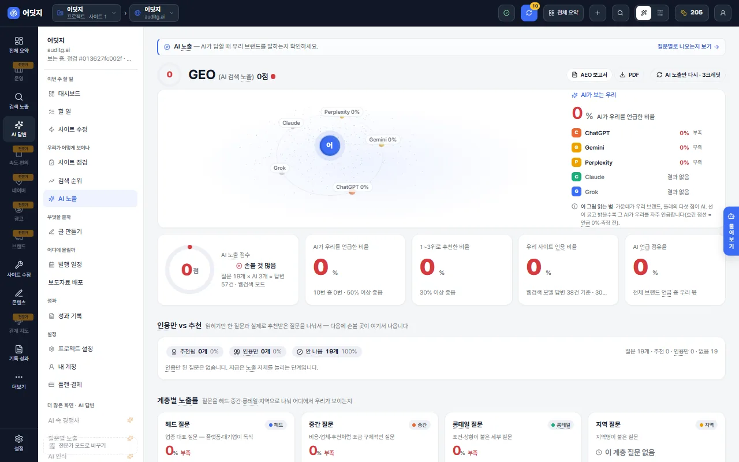Filter by 추천됨 0개 chip
Viewport: 739px width, 462px height.
(x=195, y=351)
